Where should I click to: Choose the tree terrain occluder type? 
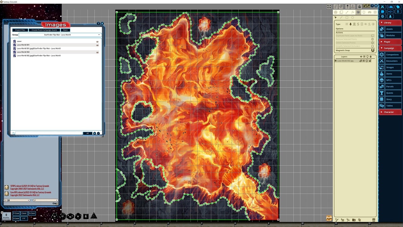[x=350, y=24]
